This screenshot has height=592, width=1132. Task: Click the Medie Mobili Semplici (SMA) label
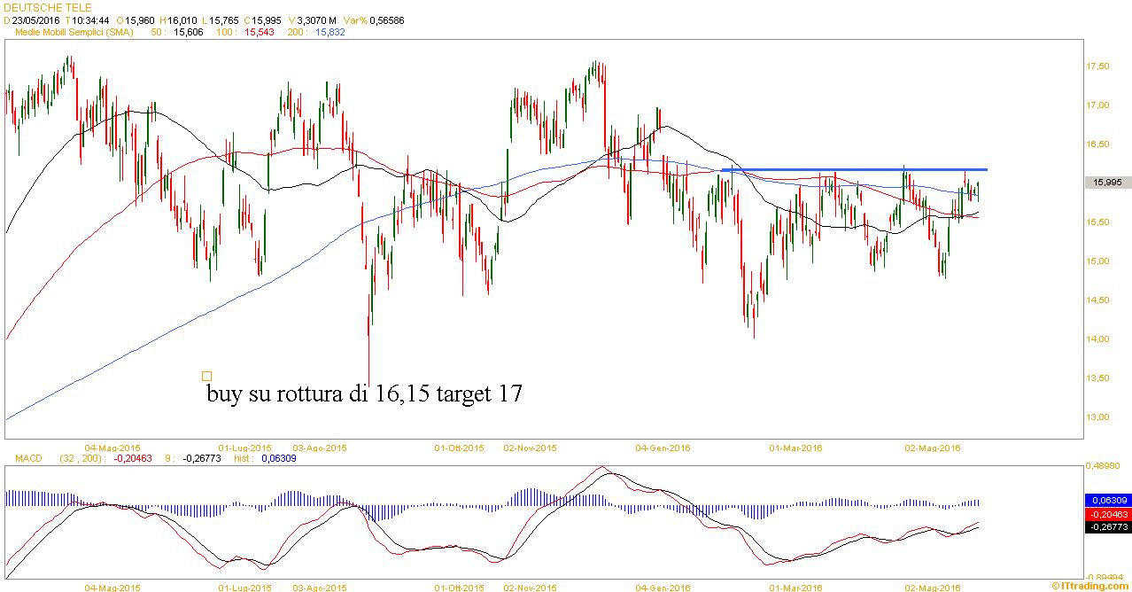click(x=74, y=32)
